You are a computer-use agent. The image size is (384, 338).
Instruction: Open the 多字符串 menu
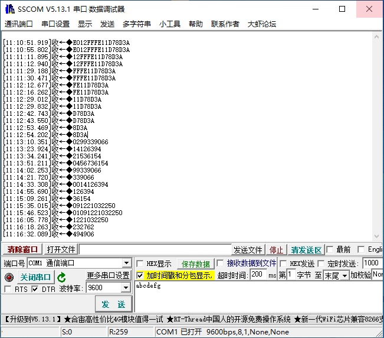click(137, 24)
